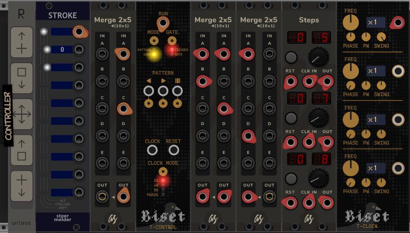Click the "T-CONTROL" module name text
Viewport: 410px width, 233px height.
pos(163,227)
